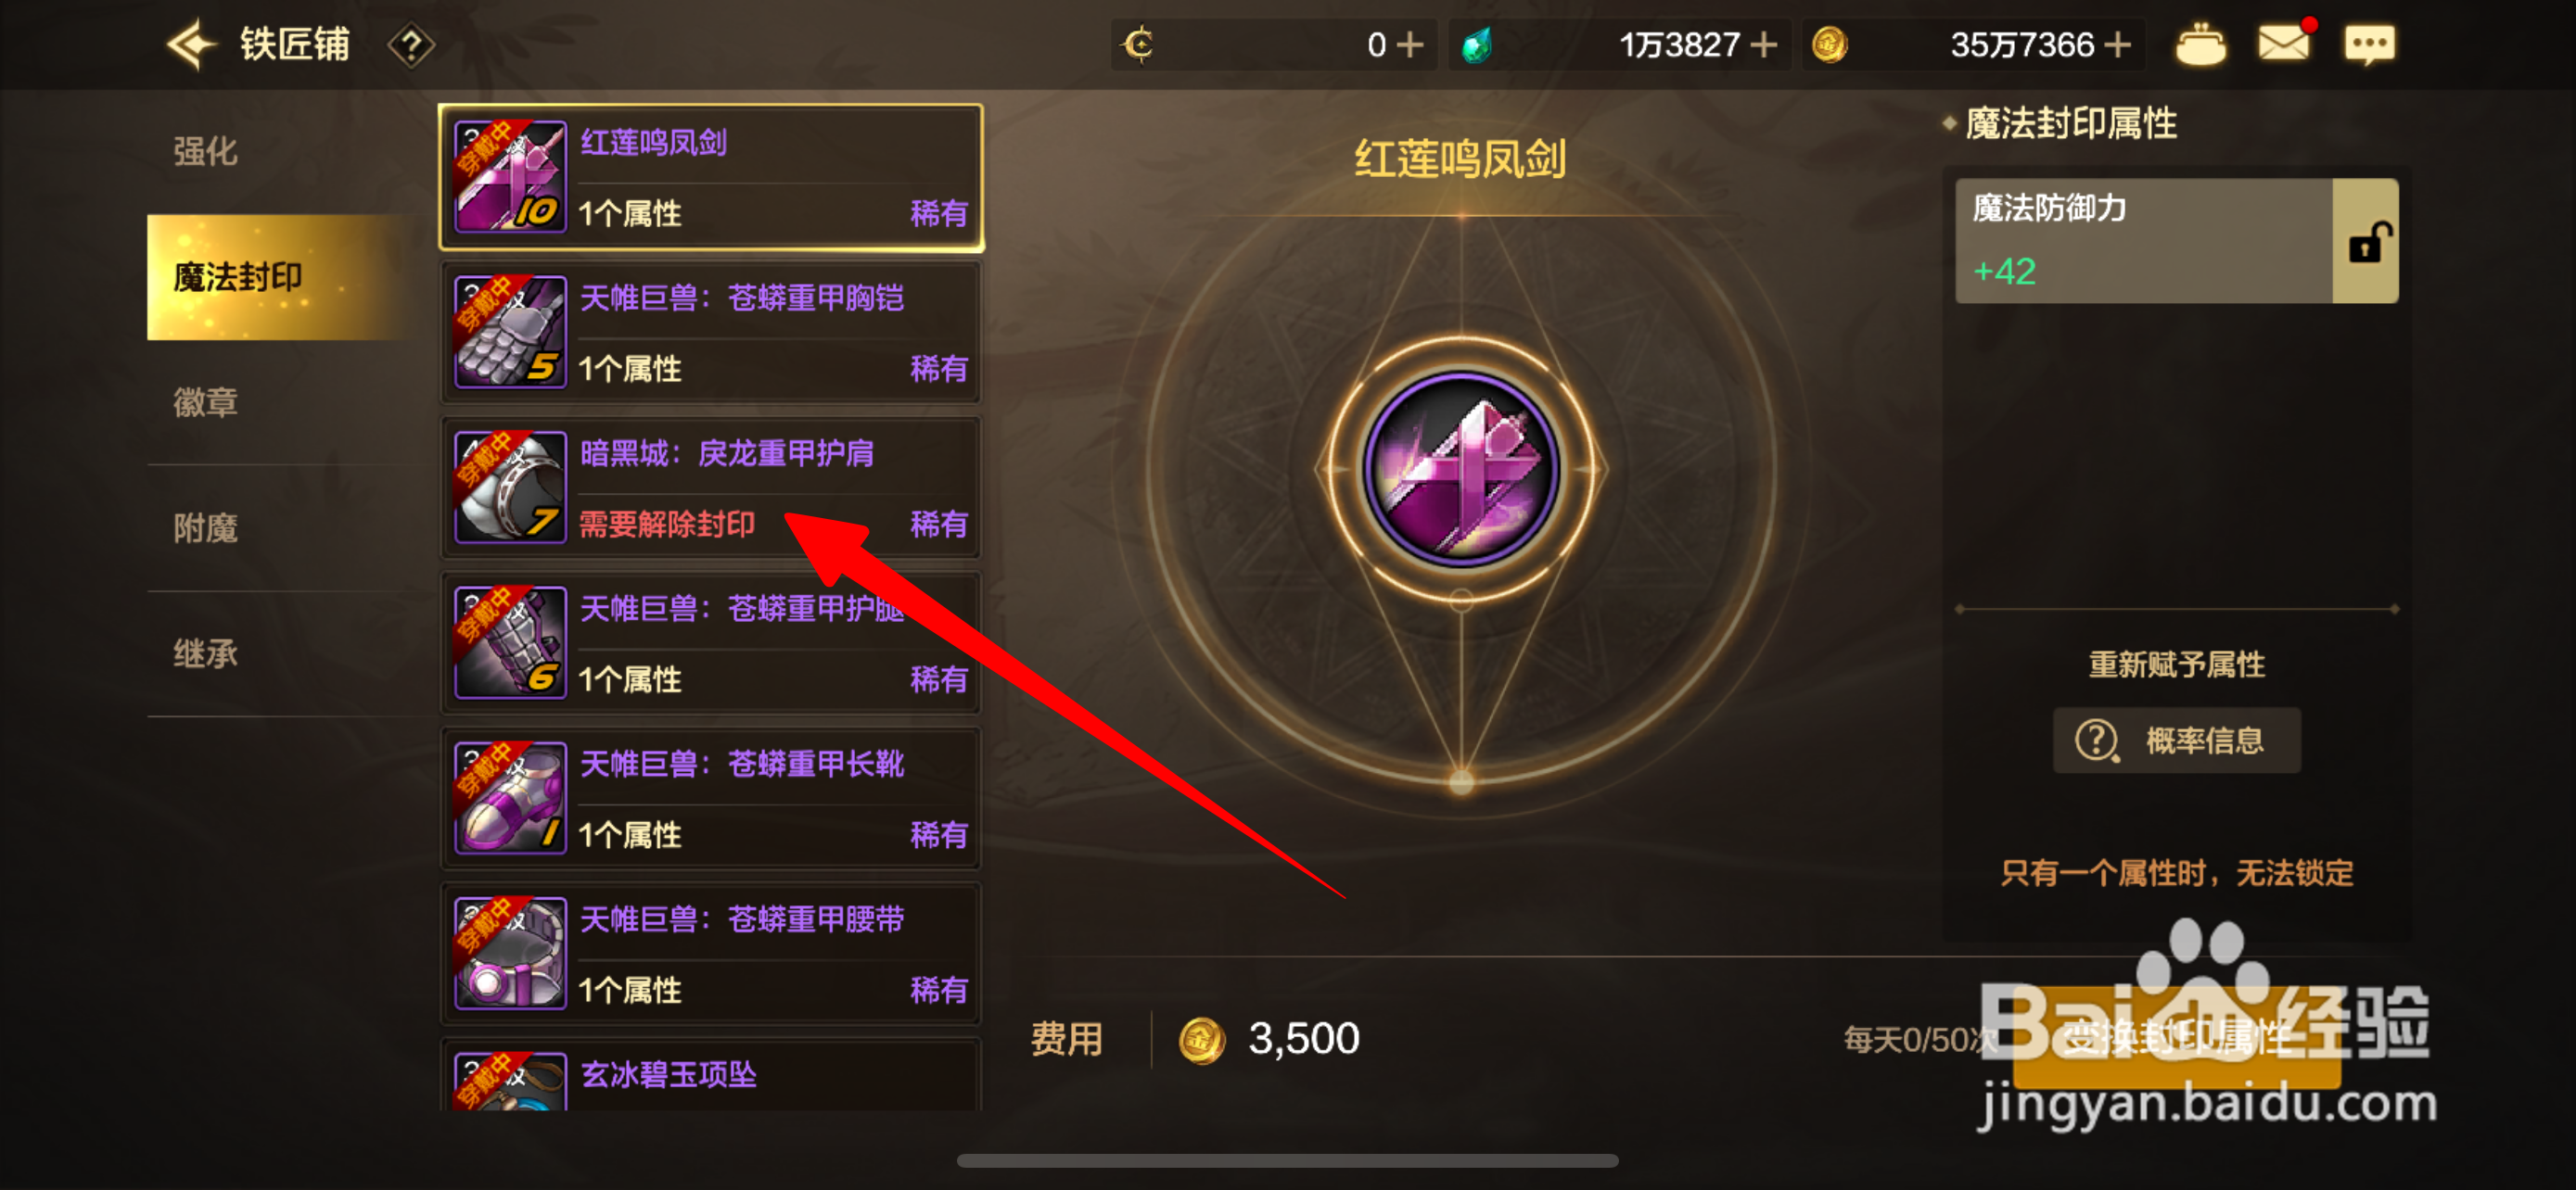
Task: Click the plus next to gold coins
Action: [2117, 45]
